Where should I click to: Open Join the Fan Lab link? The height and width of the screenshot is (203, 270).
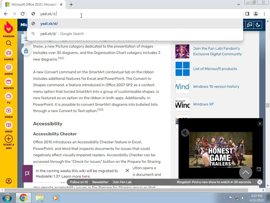tap(217, 51)
